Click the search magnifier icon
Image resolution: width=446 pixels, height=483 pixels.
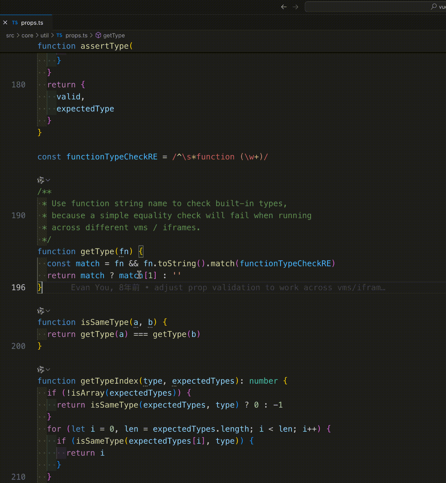[x=434, y=6]
